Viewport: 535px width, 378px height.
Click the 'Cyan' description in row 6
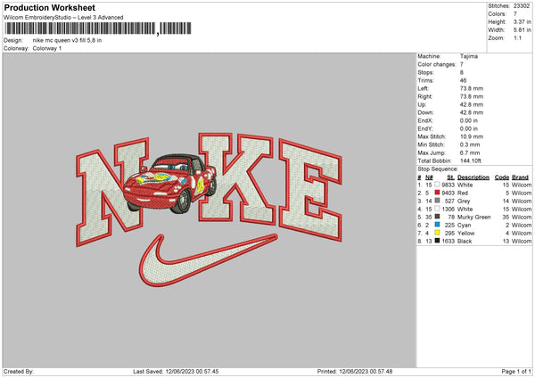pyautogui.click(x=464, y=226)
